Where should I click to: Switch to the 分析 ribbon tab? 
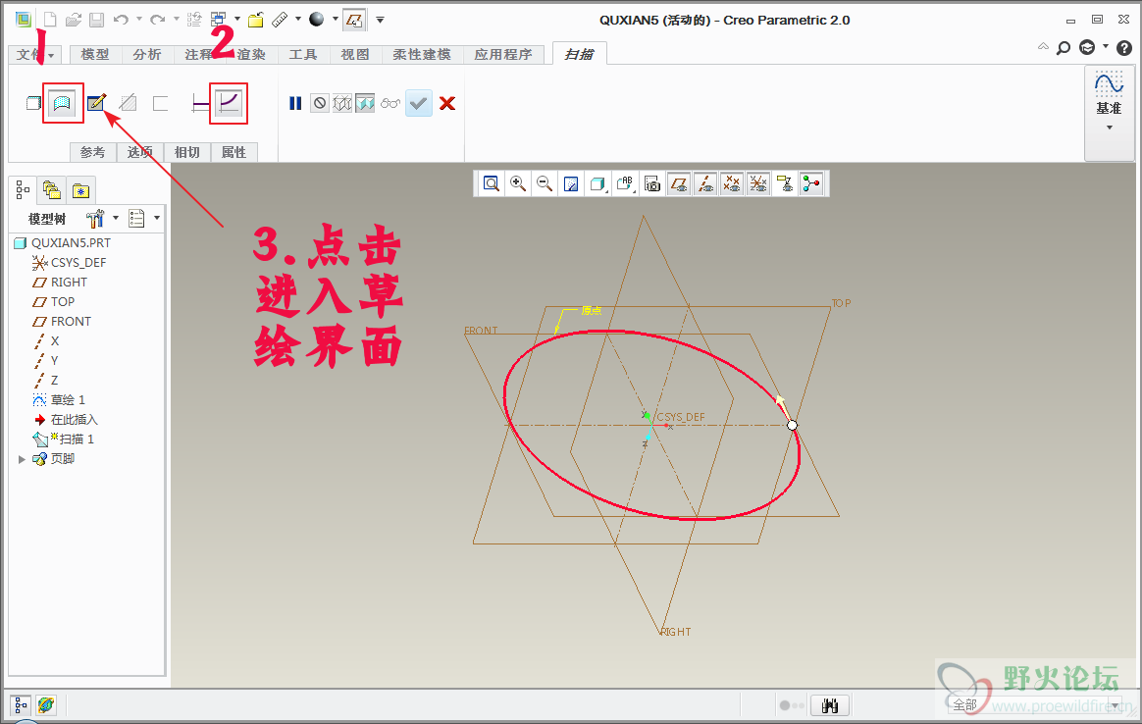pos(146,55)
